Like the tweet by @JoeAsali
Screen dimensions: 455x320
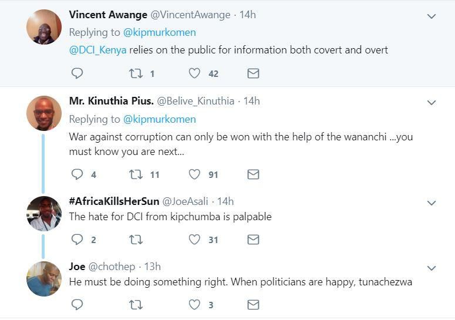click(x=194, y=240)
